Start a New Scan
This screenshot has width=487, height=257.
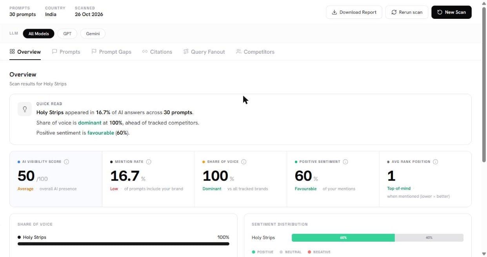[451, 12]
